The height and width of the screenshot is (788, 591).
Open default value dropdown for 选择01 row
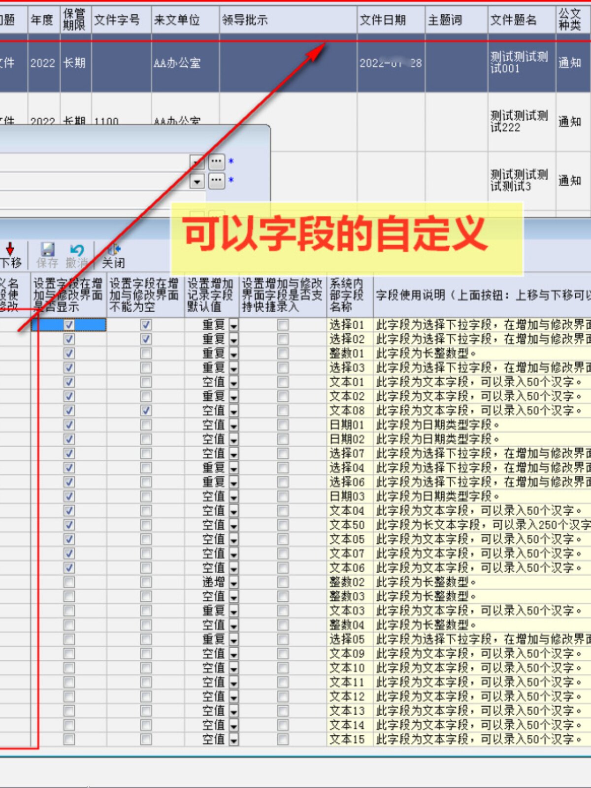(233, 325)
